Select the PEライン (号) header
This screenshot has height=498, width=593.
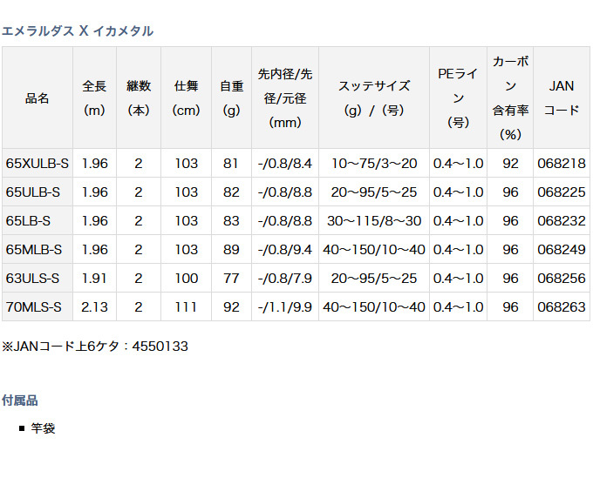click(x=458, y=98)
